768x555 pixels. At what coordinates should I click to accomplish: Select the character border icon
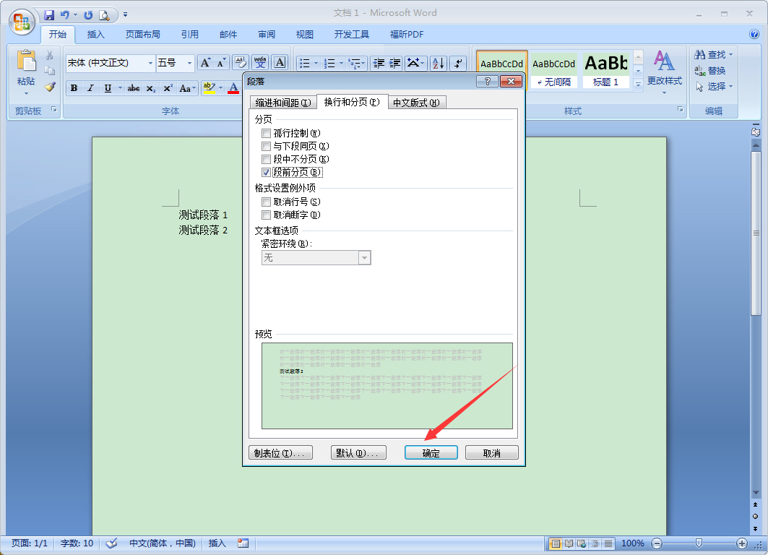[x=280, y=63]
